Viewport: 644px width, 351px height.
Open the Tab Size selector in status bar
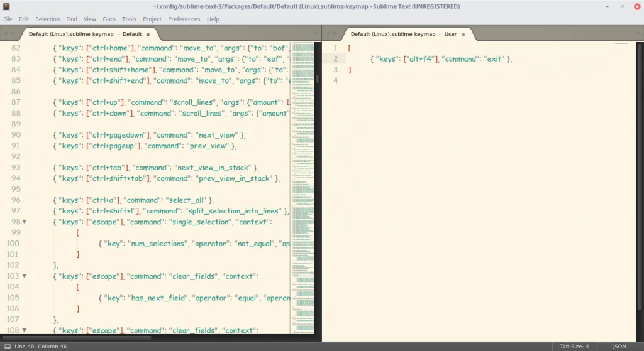point(574,347)
